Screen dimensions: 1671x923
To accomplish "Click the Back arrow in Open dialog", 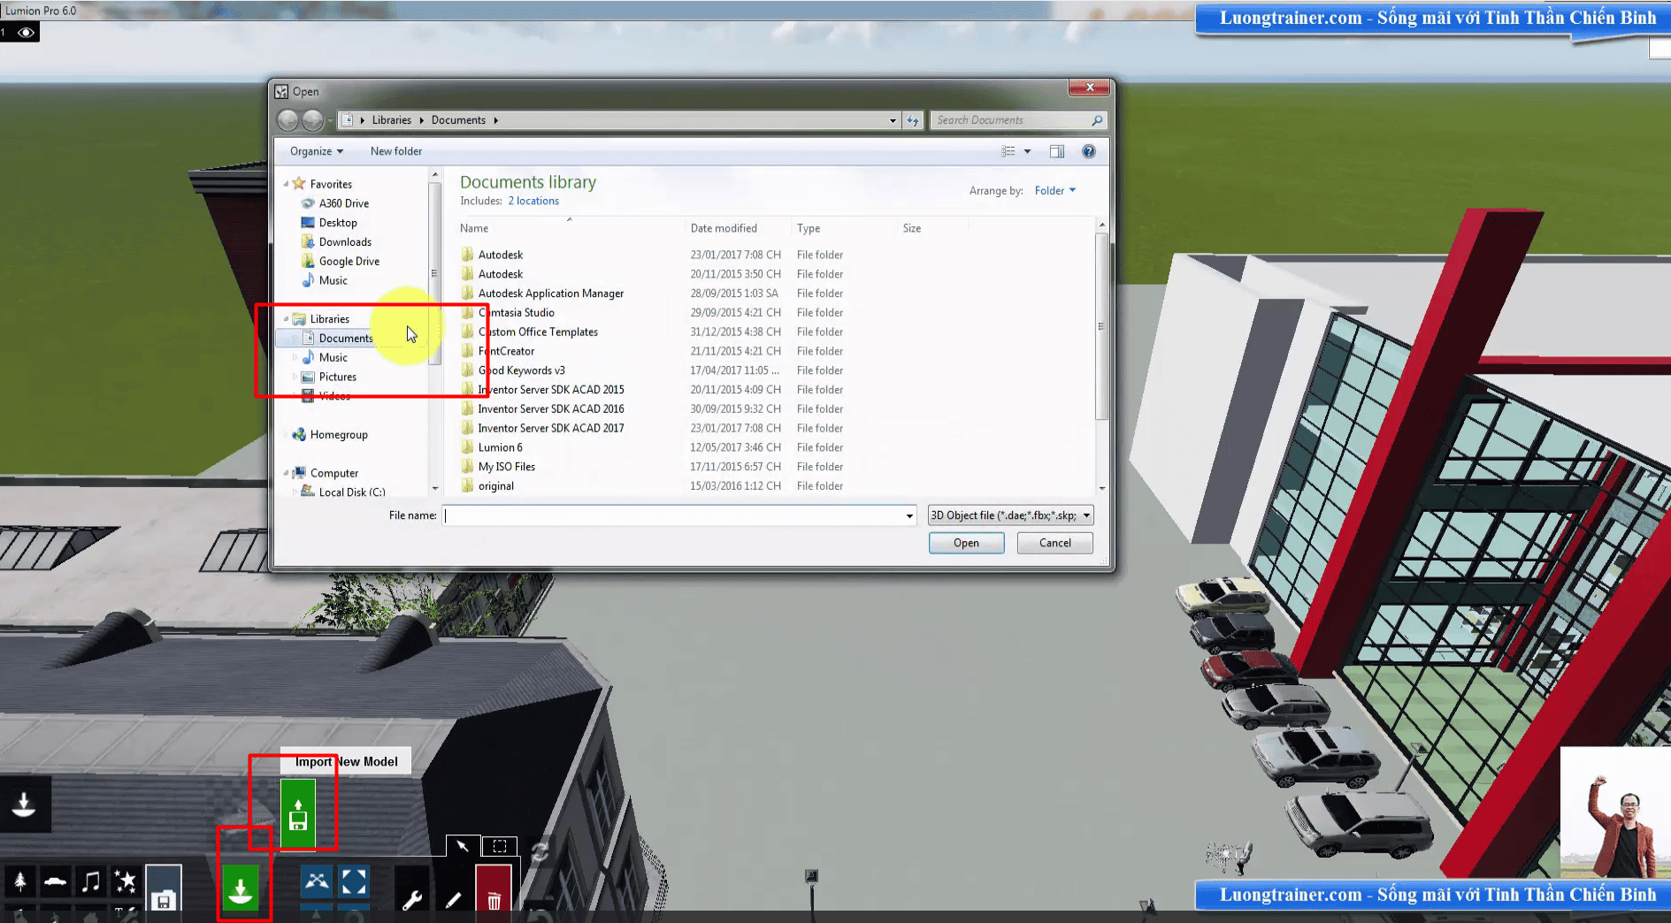I will point(287,120).
